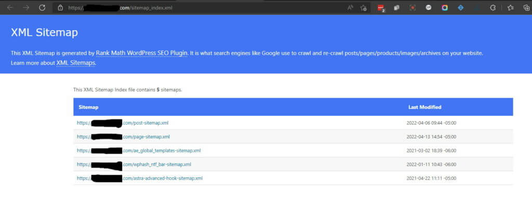Open the rainbow square extension icon
This screenshot has height=209, width=532.
click(x=445, y=8)
